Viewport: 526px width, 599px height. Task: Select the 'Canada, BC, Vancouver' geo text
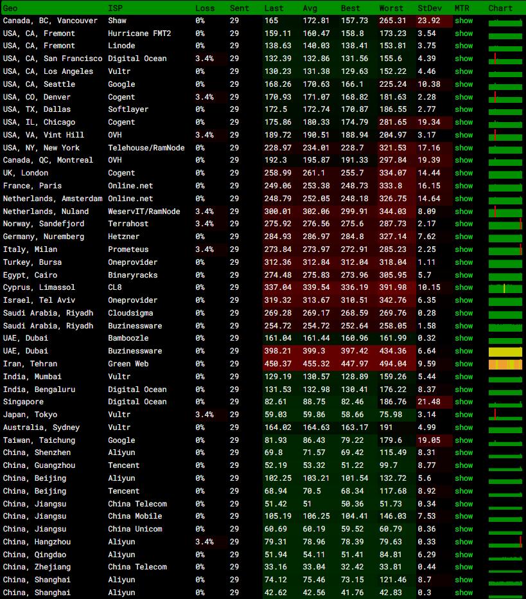(x=50, y=21)
